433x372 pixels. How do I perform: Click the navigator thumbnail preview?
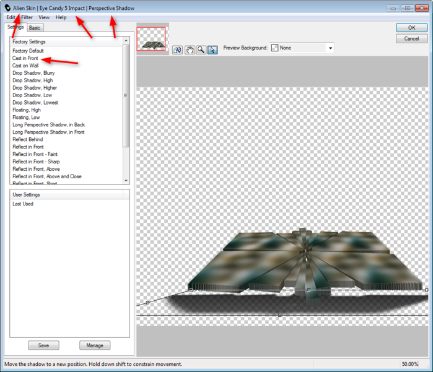[151, 39]
